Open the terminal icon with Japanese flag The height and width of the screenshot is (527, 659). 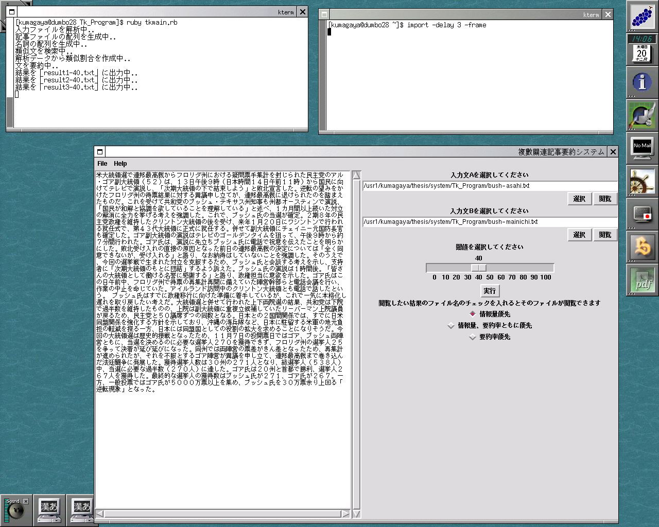point(641,214)
